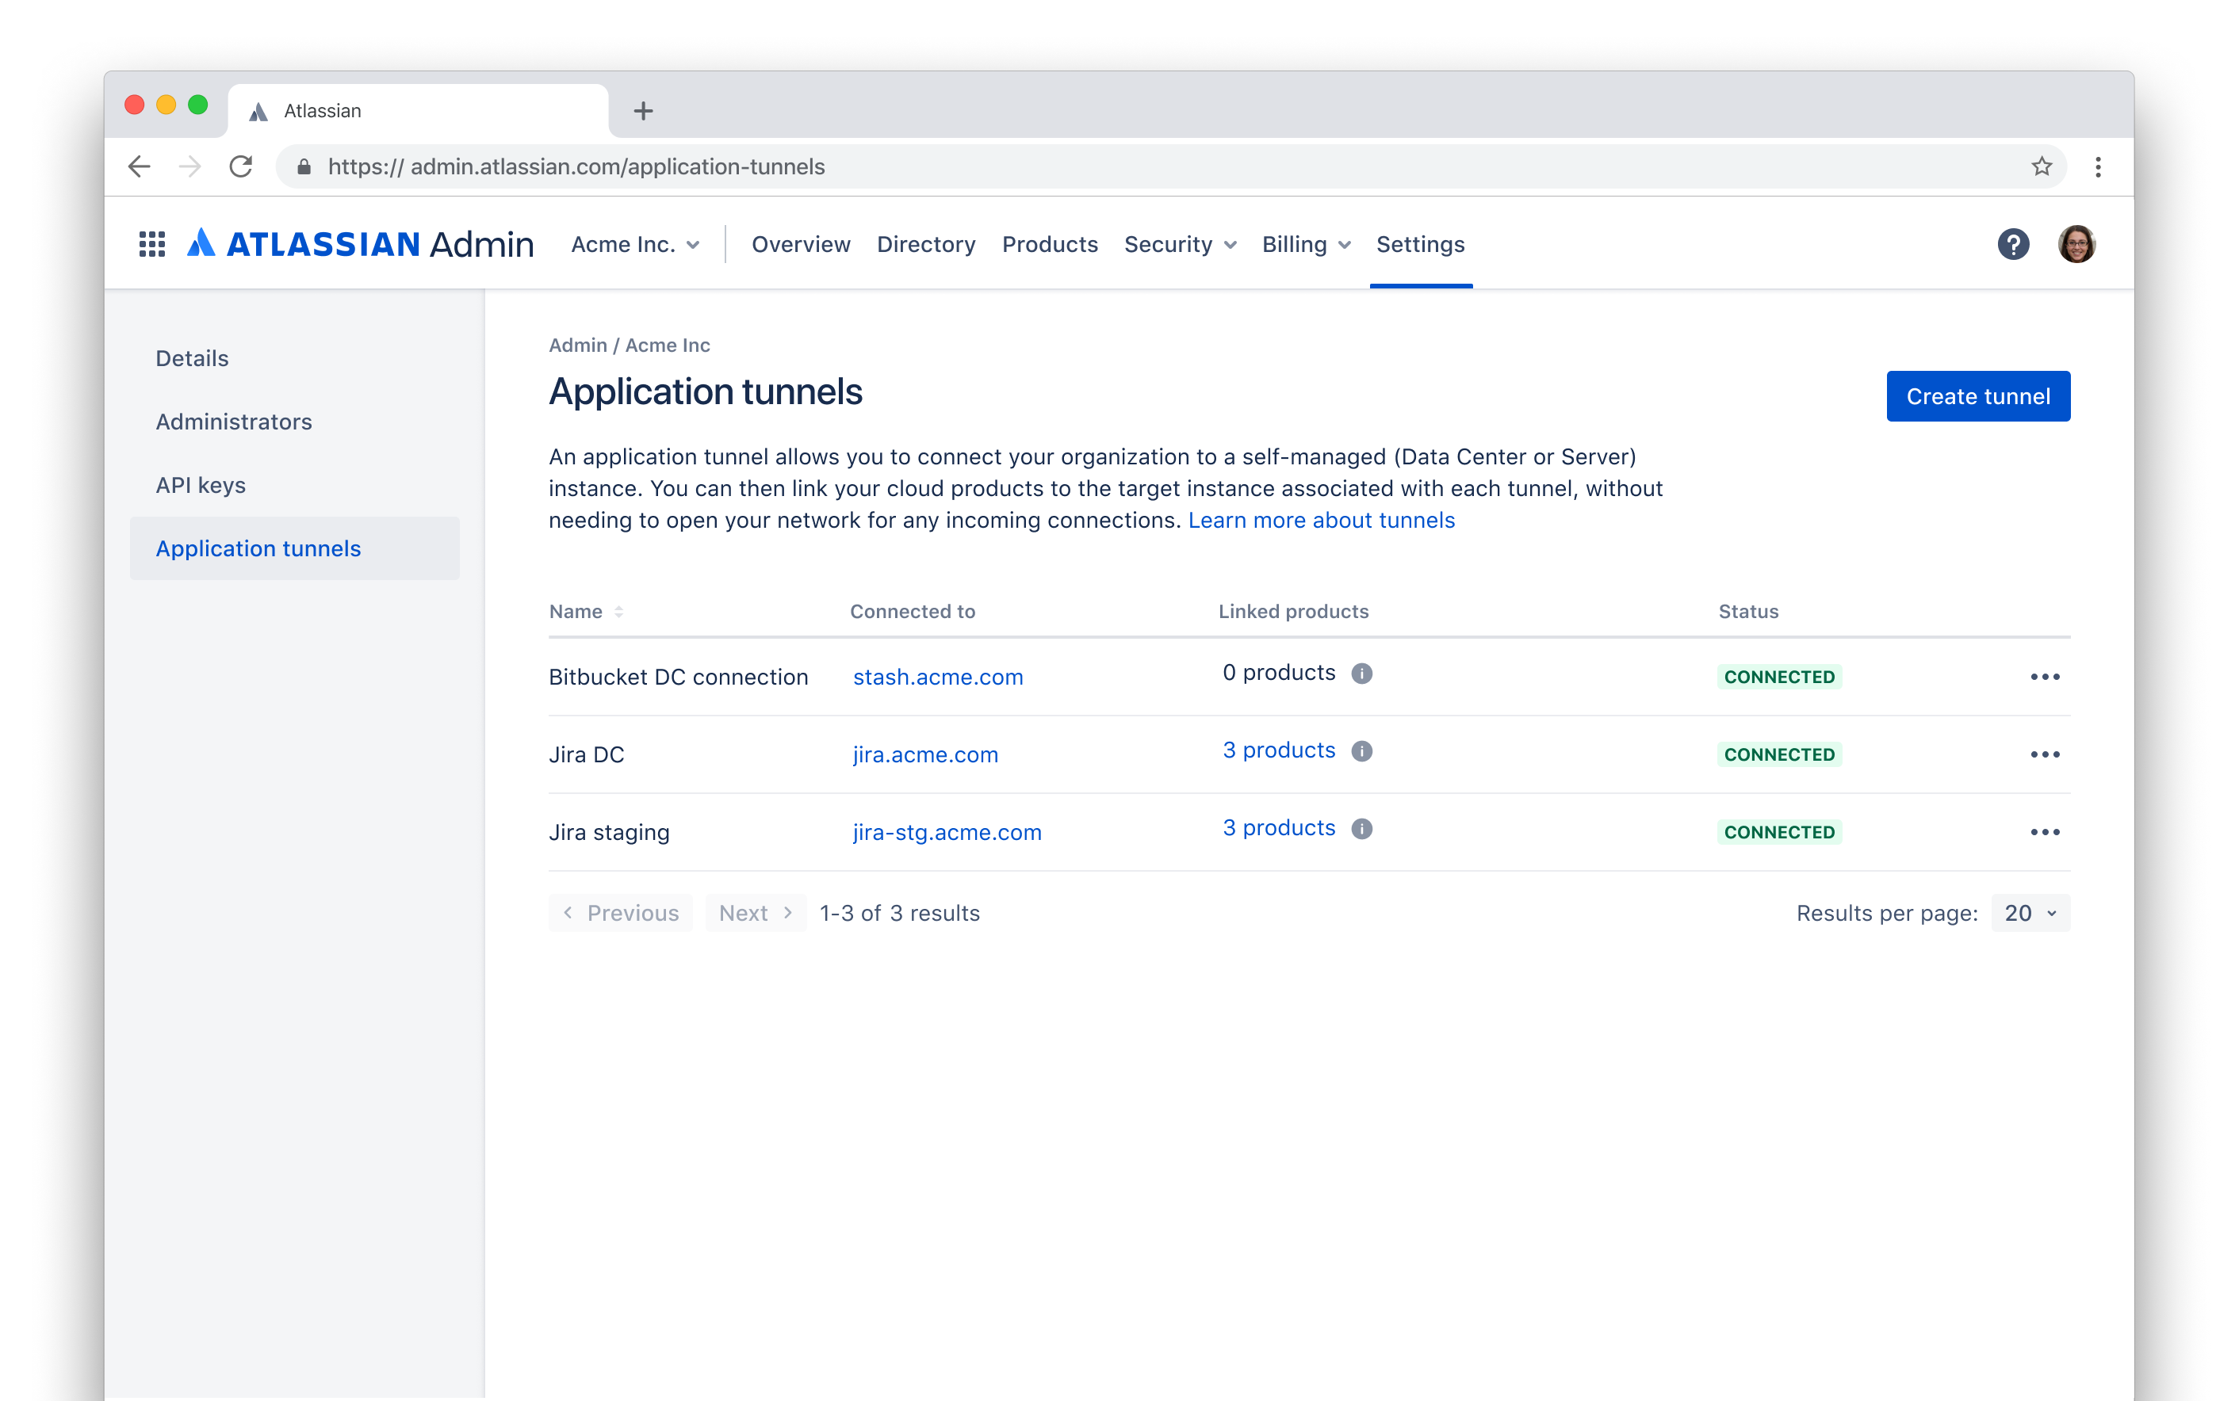Viewport: 2239px width, 1401px height.
Task: Expand the Acme Inc. organization dropdown
Action: (x=635, y=245)
